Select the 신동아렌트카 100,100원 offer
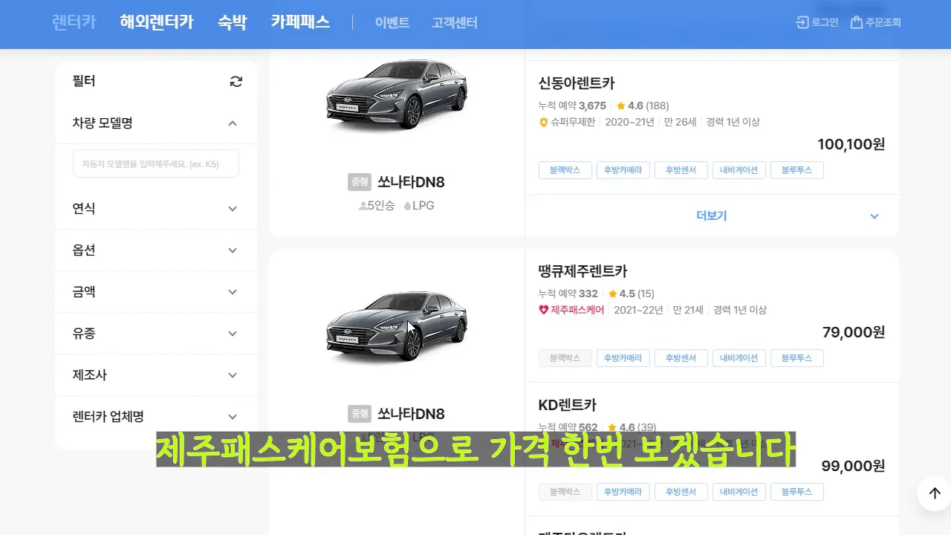Viewport: 951px width, 535px height. 712,128
